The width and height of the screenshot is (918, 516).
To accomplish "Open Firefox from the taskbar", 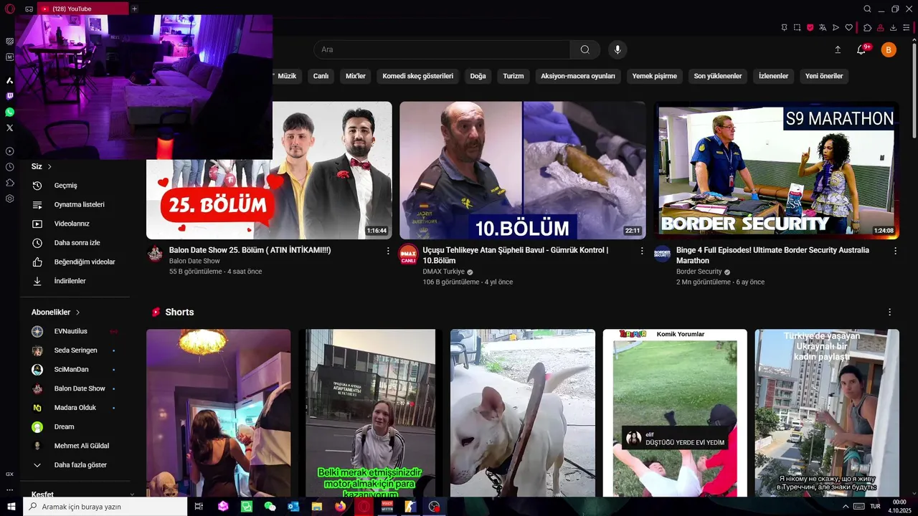I will (x=340, y=506).
